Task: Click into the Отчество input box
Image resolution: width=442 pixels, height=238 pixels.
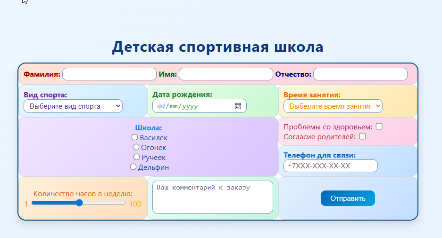Action: click(360, 74)
